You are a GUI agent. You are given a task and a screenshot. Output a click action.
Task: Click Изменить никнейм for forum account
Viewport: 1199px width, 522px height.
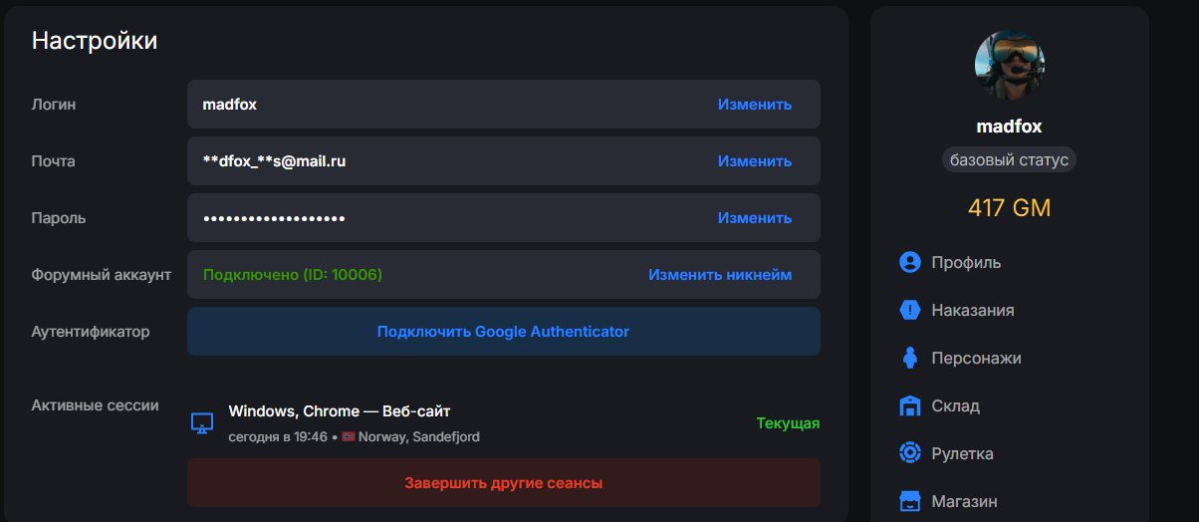click(x=720, y=274)
